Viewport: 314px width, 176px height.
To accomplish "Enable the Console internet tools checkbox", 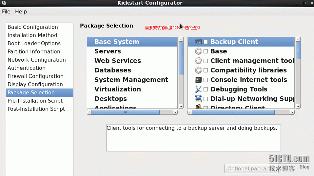I will tap(206, 80).
